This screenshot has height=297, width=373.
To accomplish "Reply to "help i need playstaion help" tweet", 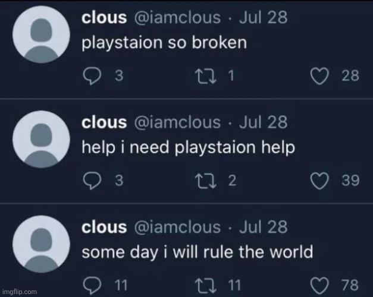I will tap(92, 181).
